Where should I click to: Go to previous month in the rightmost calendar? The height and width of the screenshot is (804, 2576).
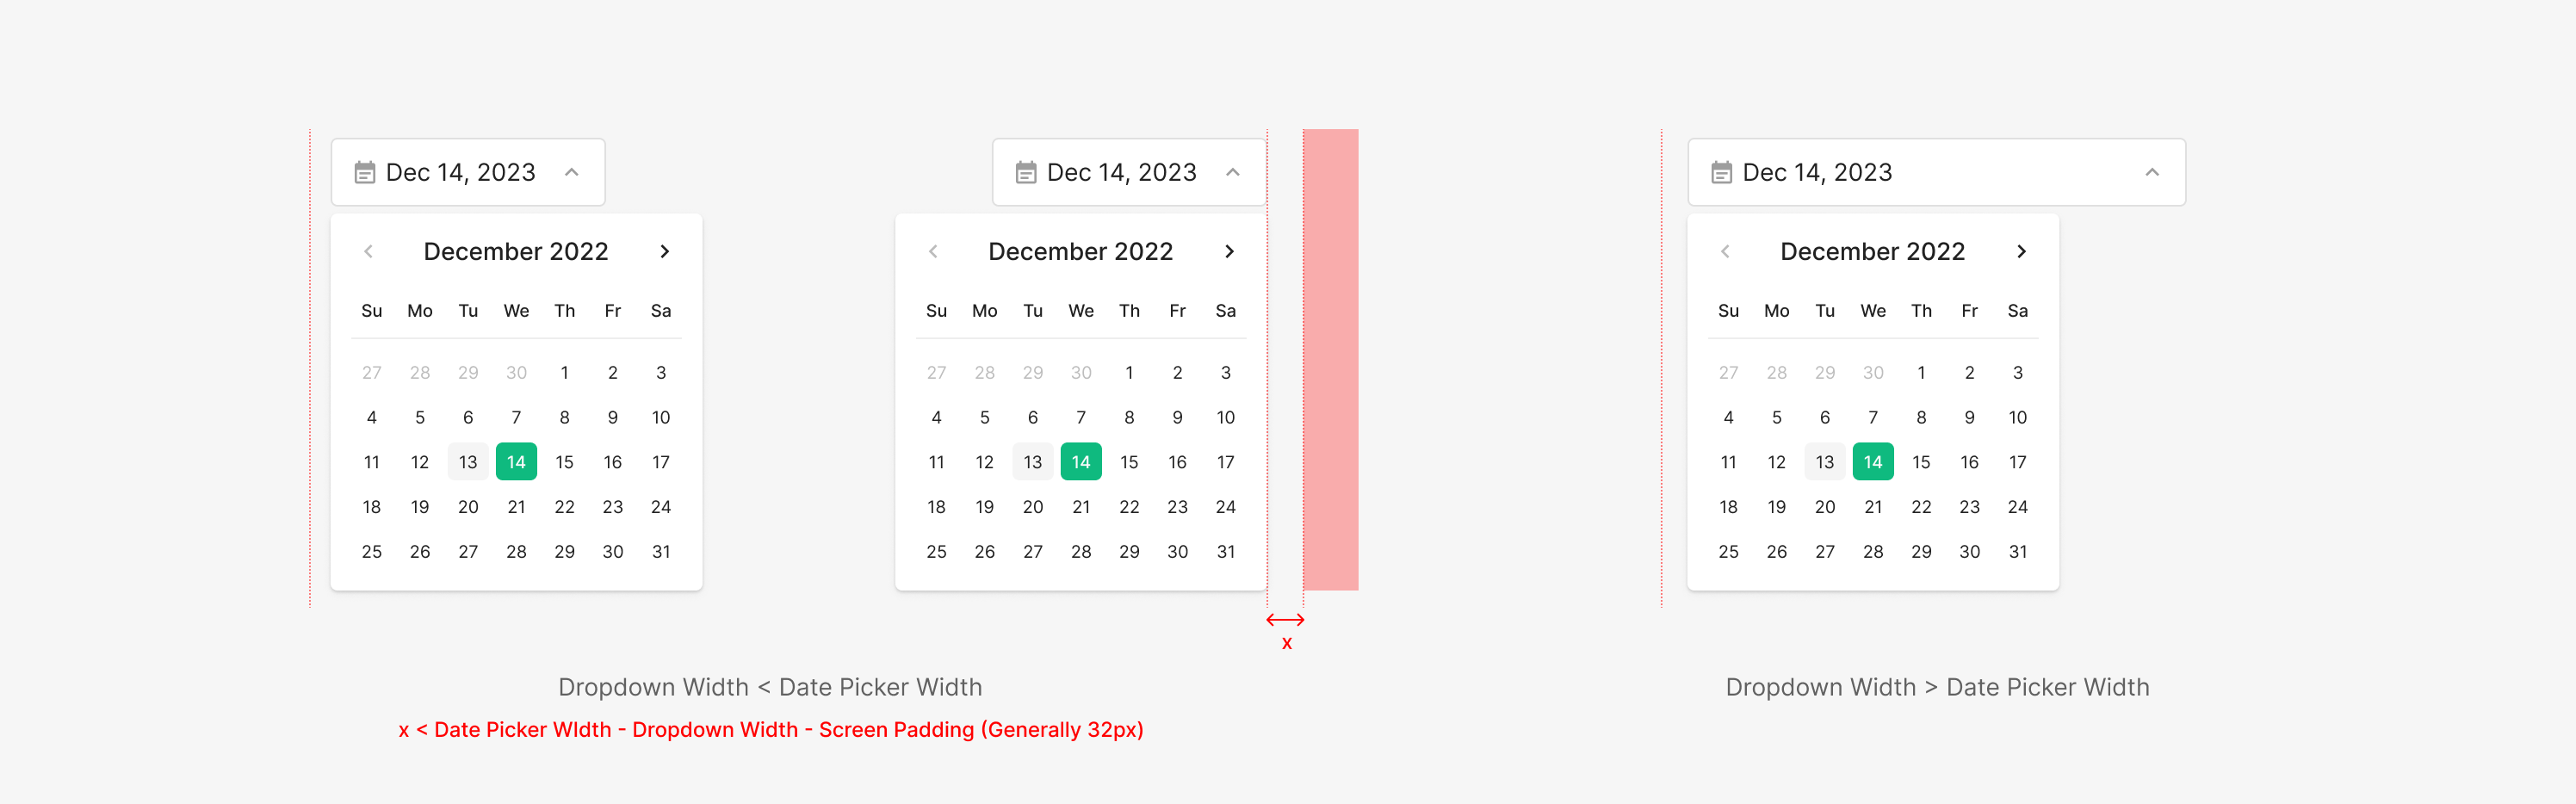(1725, 252)
